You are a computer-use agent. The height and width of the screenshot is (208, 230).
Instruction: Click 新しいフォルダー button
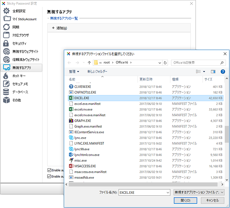pos(97,71)
